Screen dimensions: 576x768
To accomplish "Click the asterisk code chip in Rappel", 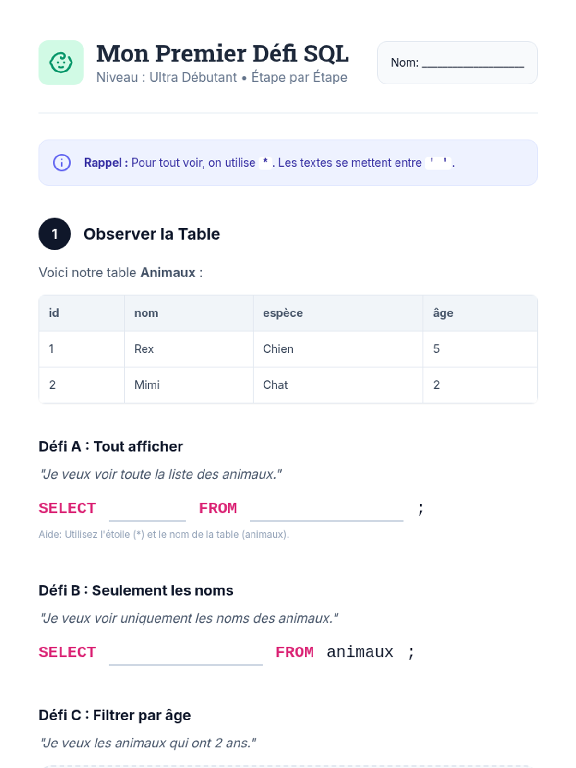I will tap(265, 163).
